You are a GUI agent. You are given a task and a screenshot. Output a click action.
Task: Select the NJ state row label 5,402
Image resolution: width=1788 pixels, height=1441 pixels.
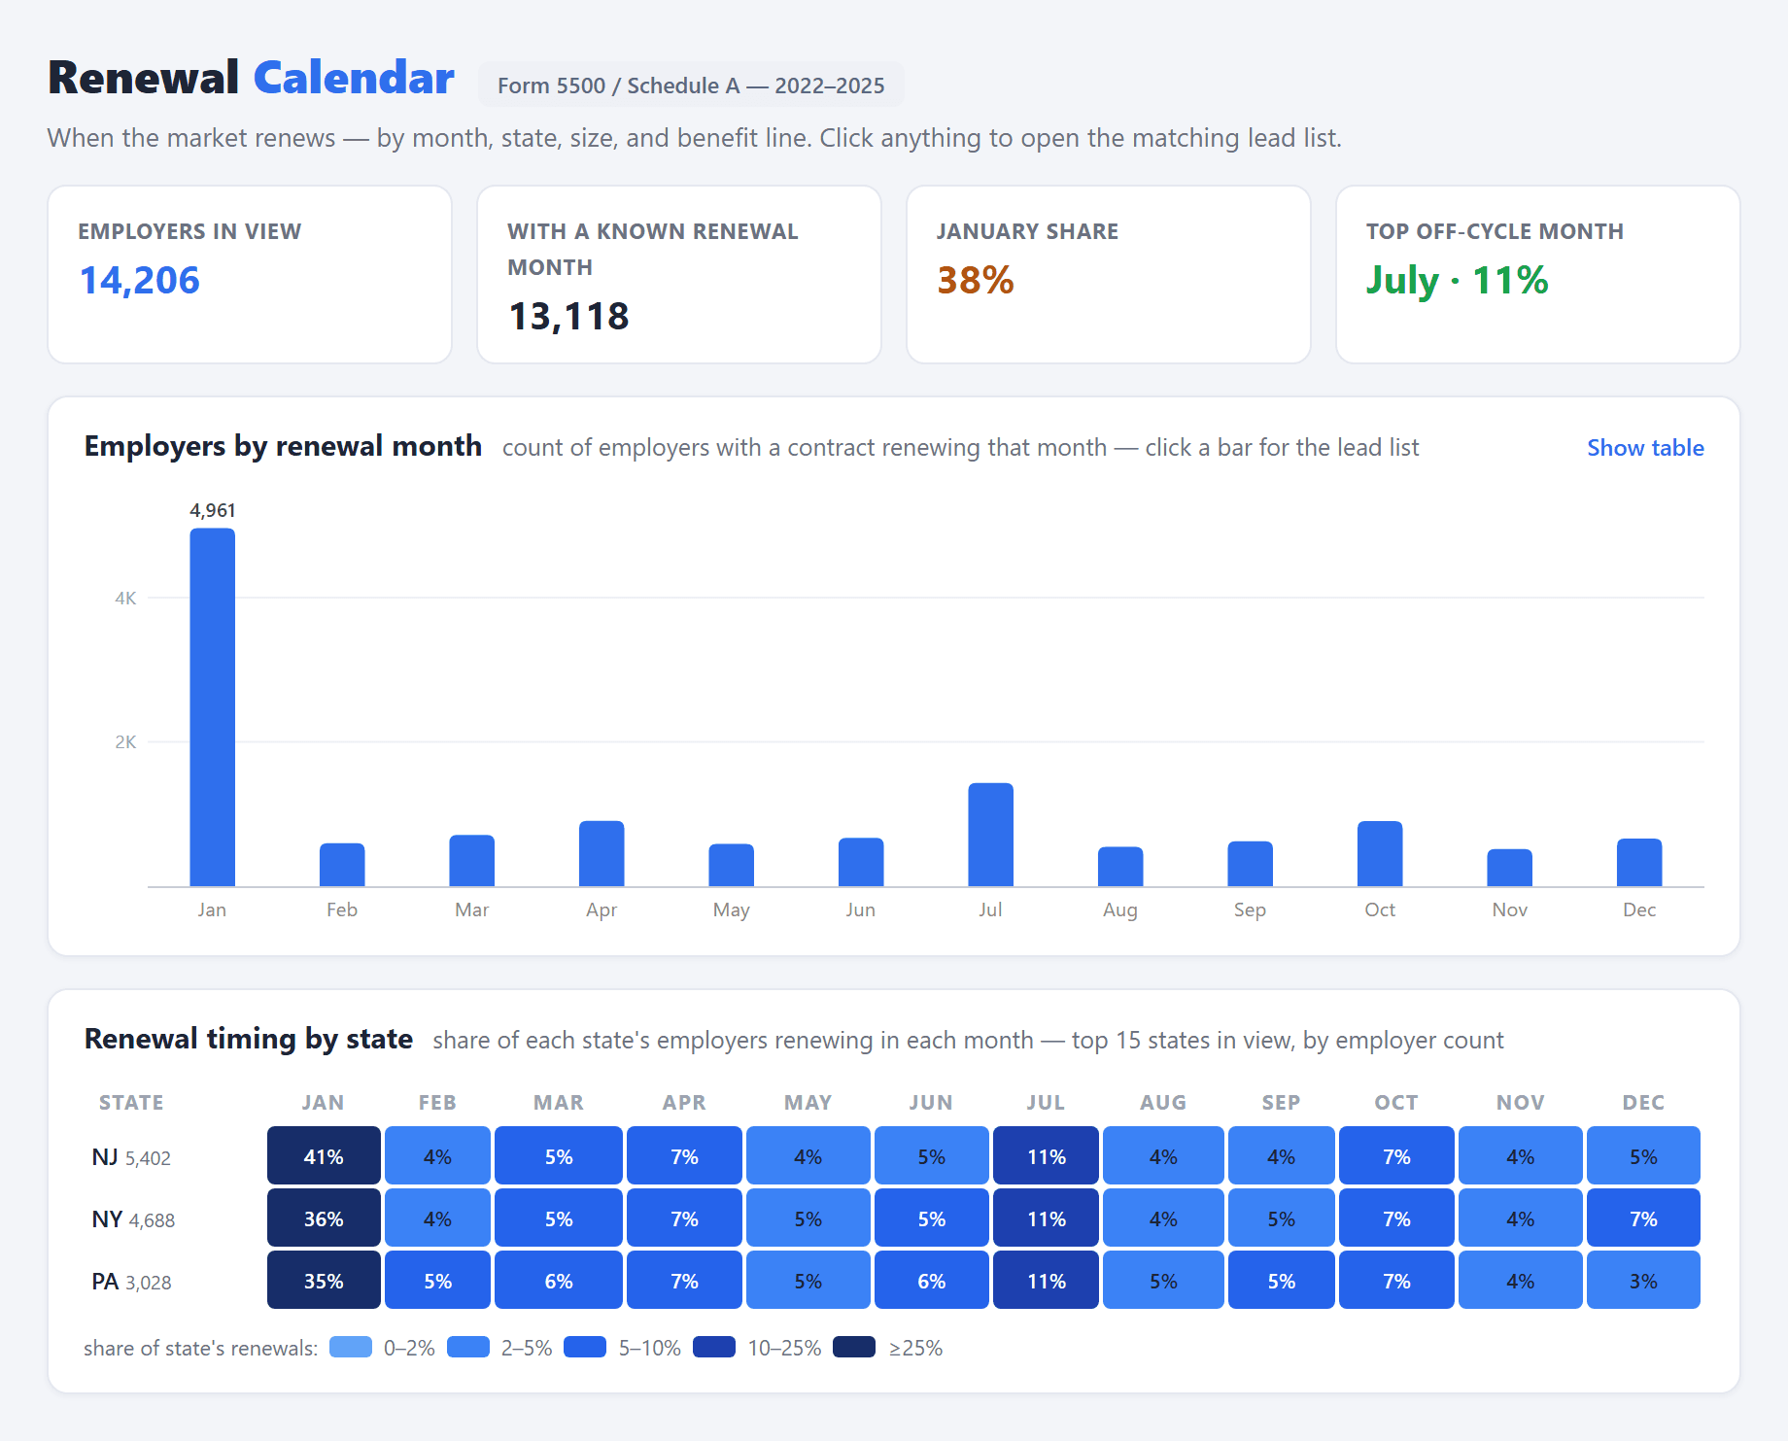click(131, 1156)
